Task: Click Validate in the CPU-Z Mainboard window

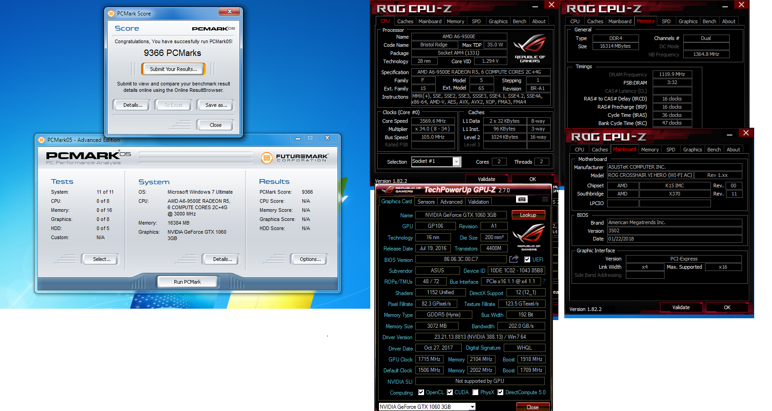Action: tap(681, 307)
